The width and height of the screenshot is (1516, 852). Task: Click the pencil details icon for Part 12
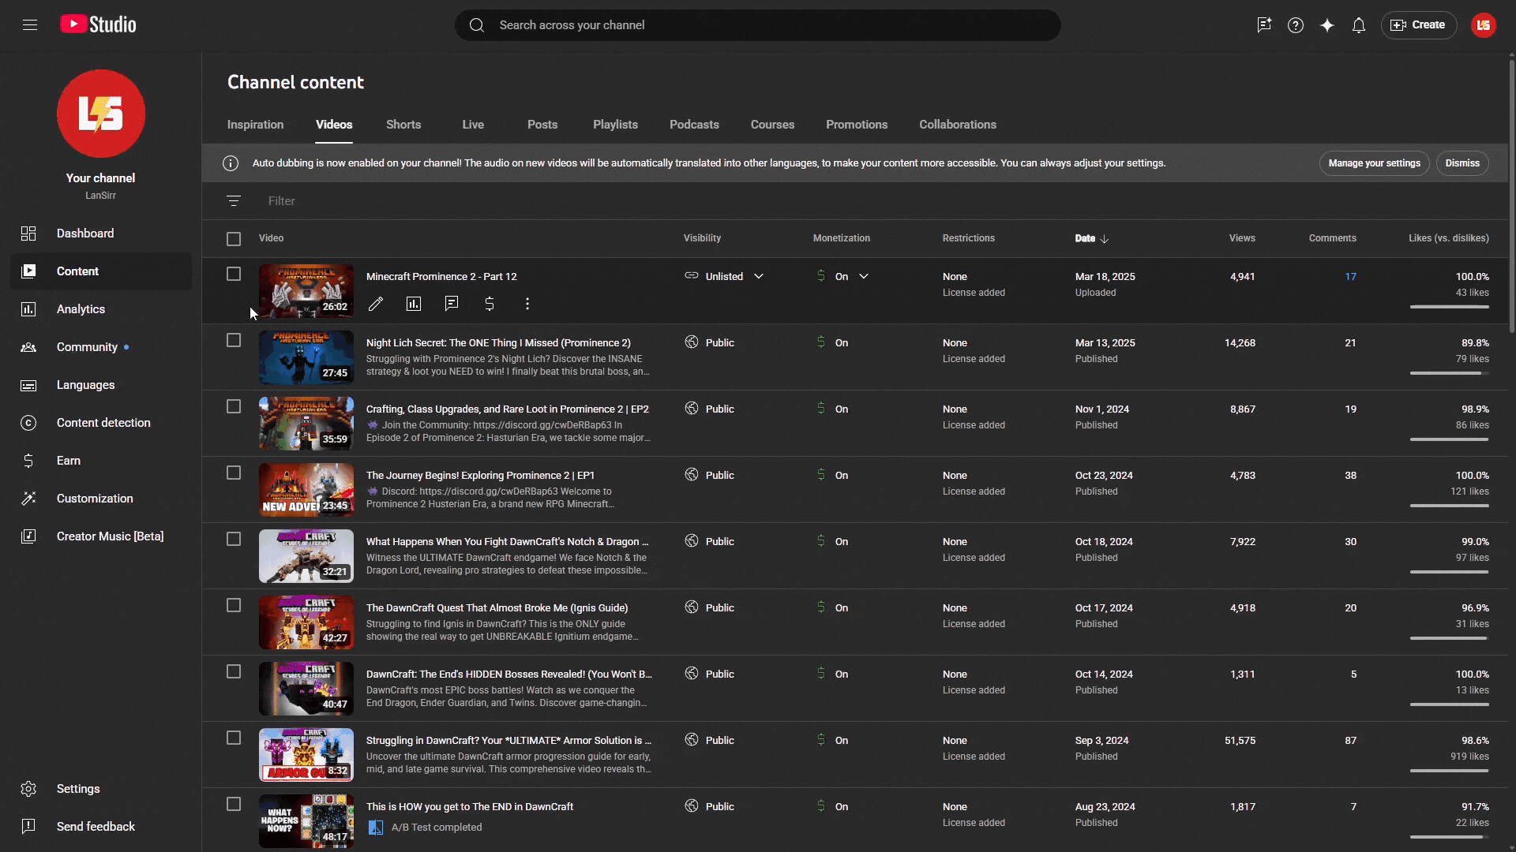pos(376,304)
